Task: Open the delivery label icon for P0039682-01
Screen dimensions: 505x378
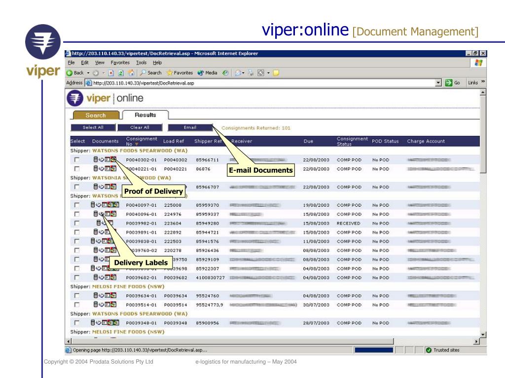Action: pos(102,278)
